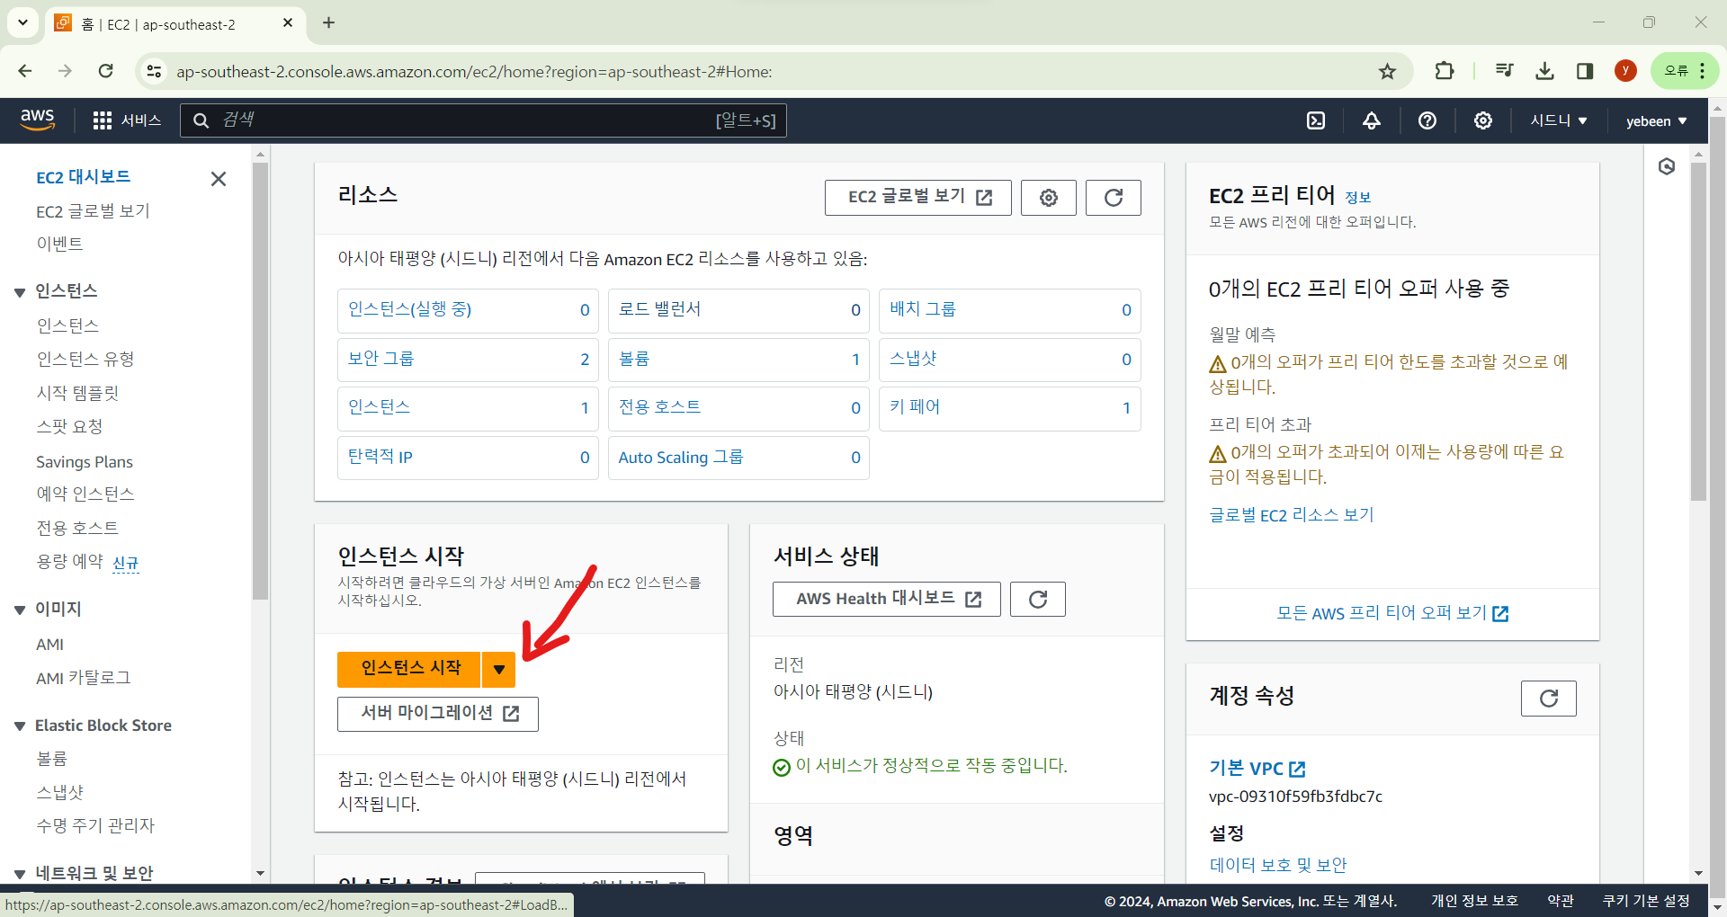1727x917 pixels.
Task: Open 인스턴스 유형 in the sidebar
Action: tap(85, 359)
